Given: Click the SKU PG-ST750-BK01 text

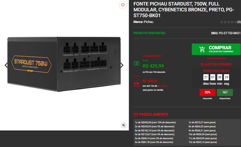Looking at the screenshot, I should 226,33.
